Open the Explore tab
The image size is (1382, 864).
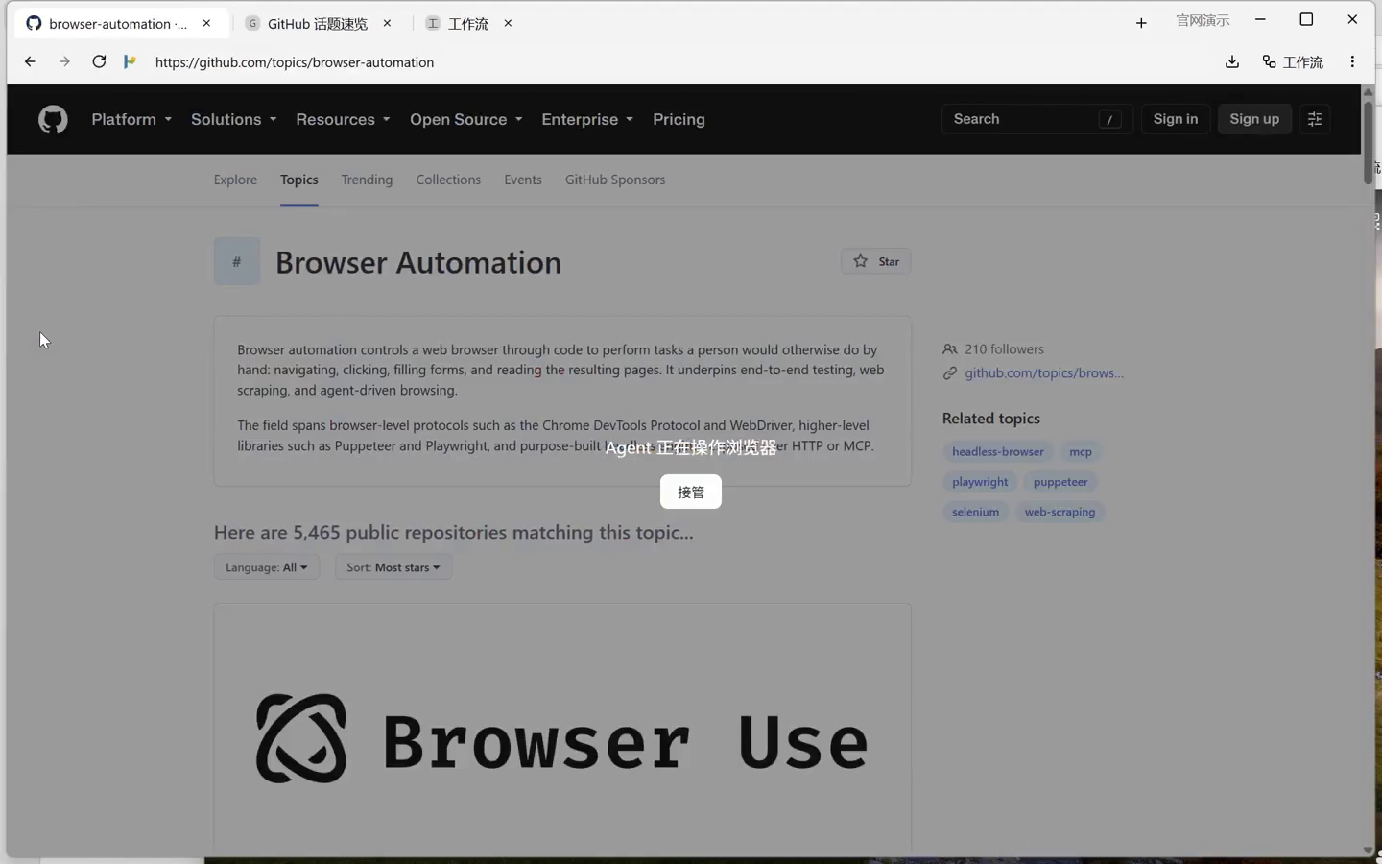click(235, 180)
